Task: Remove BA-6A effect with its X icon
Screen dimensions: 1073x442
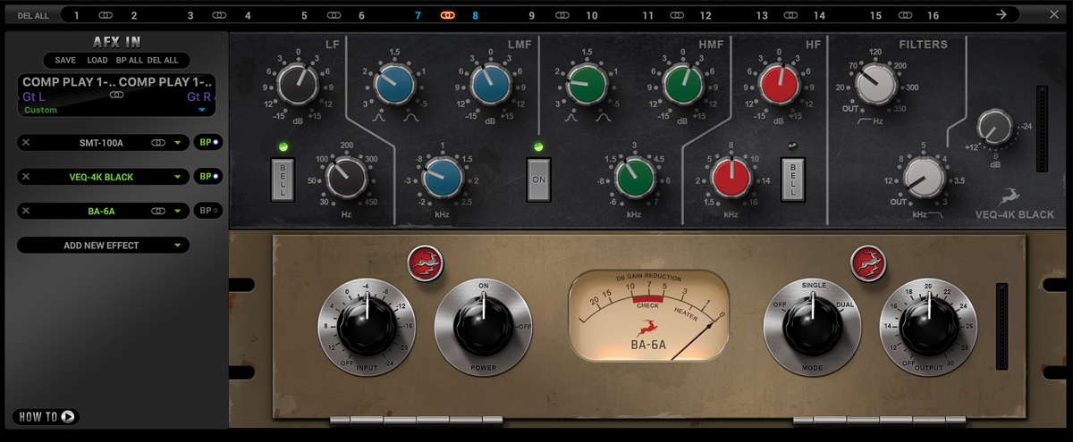Action: [26, 211]
